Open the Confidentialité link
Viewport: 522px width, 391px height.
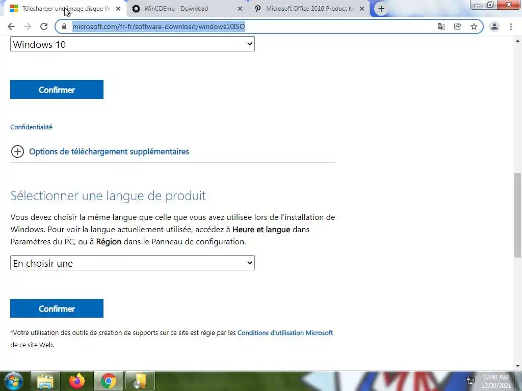tap(31, 127)
